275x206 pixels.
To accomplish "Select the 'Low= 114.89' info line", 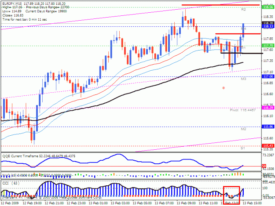I will [12, 11].
